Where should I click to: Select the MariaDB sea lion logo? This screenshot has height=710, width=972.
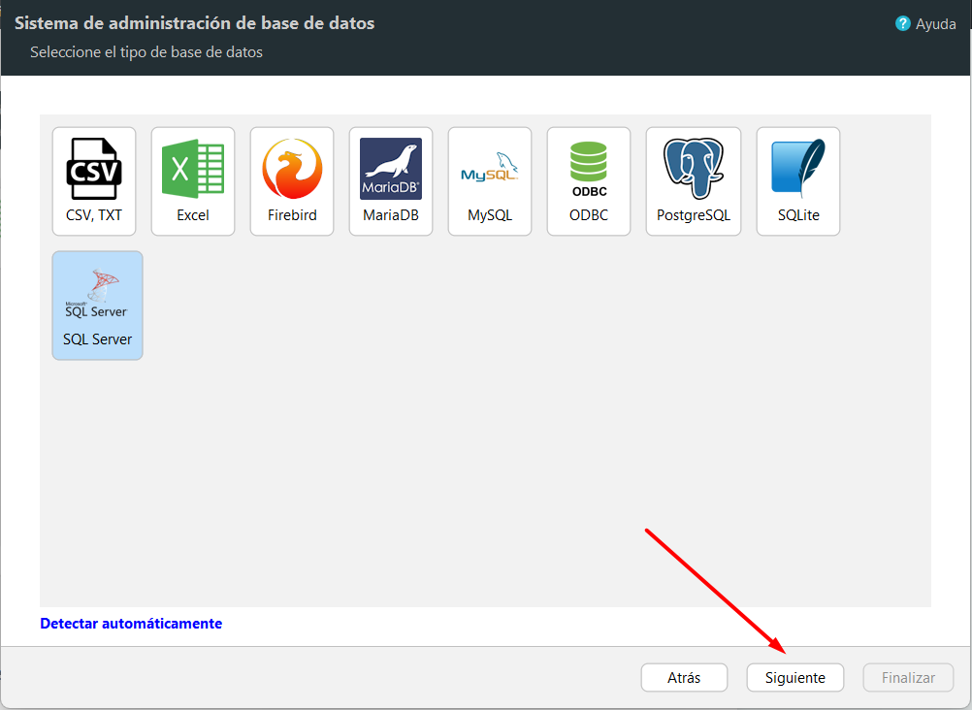pos(391,169)
